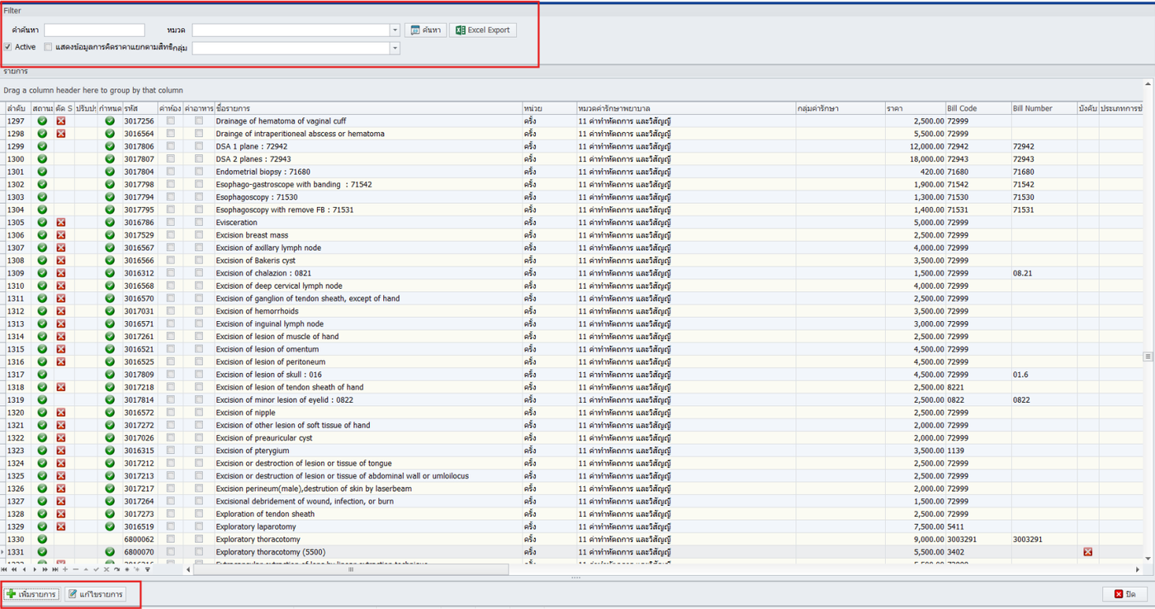
Task: Click the Excel Export button
Action: (x=483, y=31)
